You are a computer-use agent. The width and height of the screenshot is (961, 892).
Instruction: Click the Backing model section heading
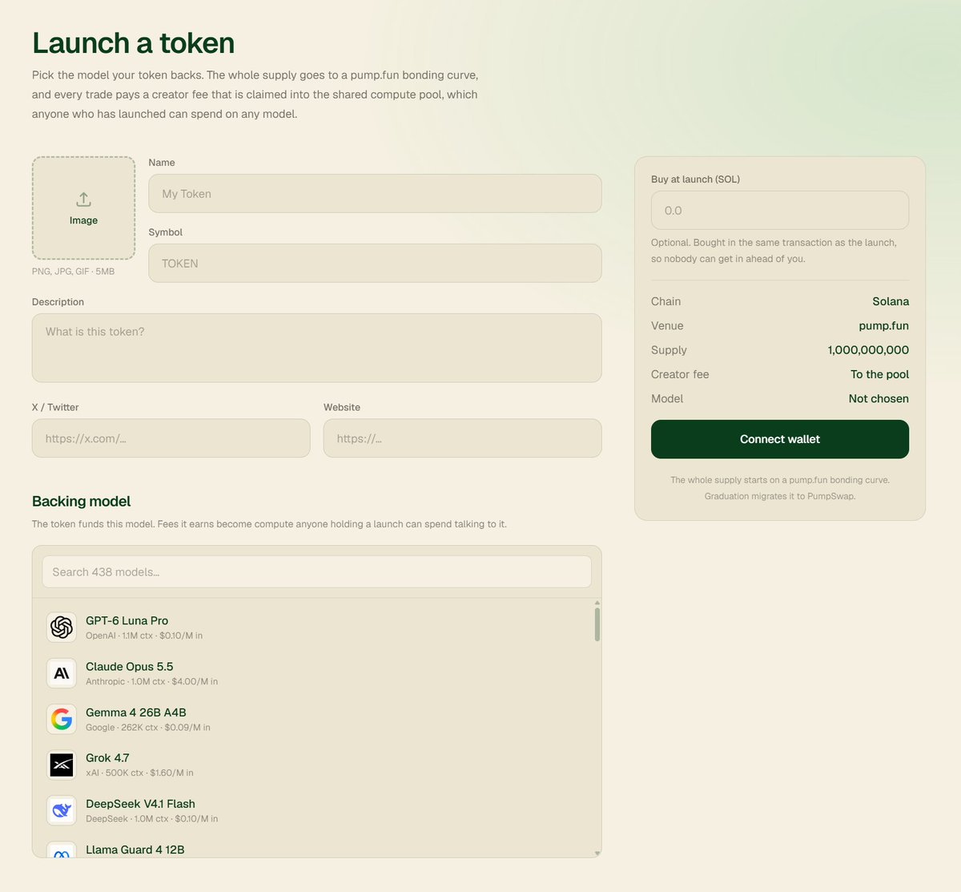tap(81, 501)
